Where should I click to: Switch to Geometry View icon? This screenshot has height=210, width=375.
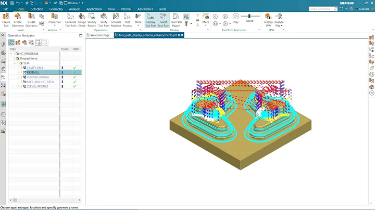pyautogui.click(x=24, y=43)
